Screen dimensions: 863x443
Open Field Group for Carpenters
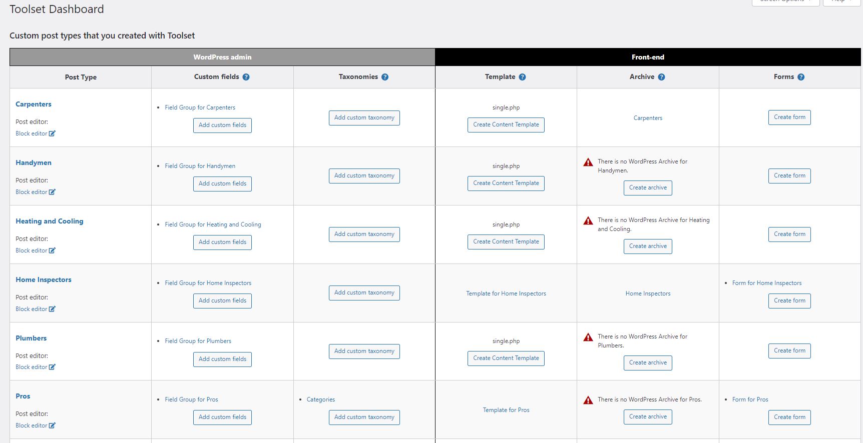pyautogui.click(x=200, y=107)
